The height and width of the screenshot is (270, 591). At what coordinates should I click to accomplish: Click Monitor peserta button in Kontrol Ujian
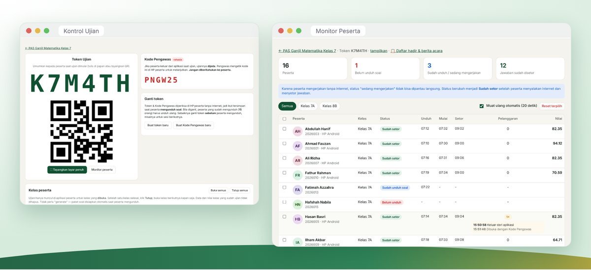(102, 170)
